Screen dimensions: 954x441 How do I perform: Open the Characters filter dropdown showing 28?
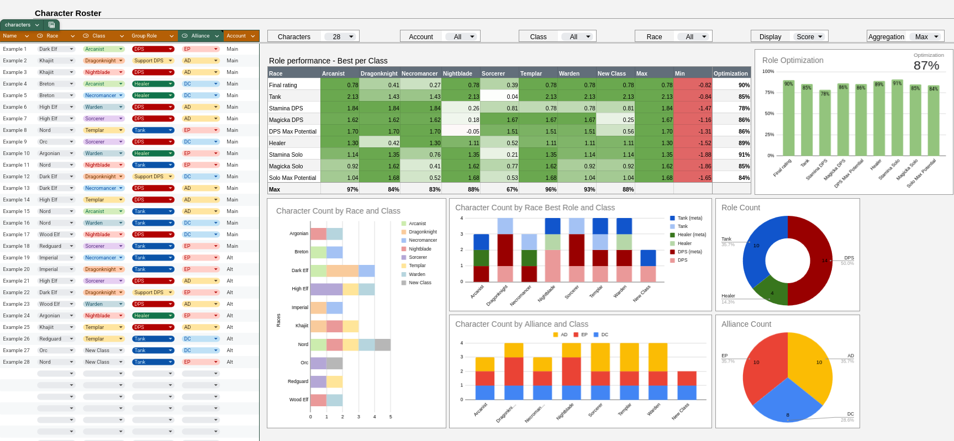click(340, 36)
